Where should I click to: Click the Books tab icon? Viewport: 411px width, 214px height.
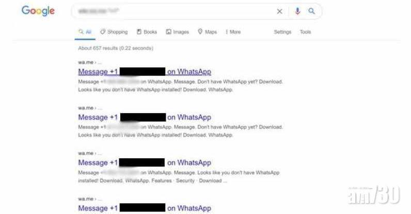click(139, 32)
